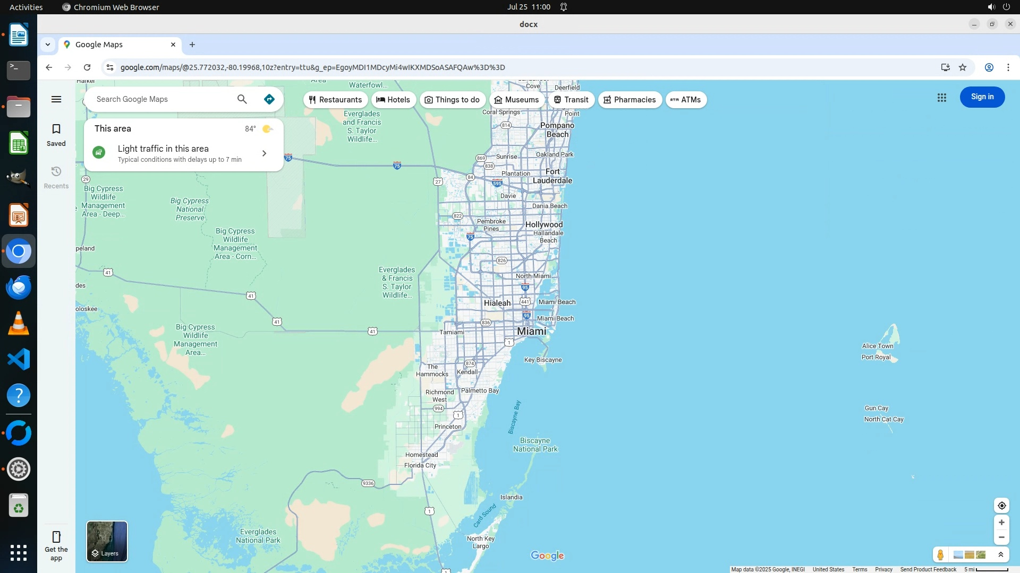Select the Street View pegman icon

click(x=940, y=555)
